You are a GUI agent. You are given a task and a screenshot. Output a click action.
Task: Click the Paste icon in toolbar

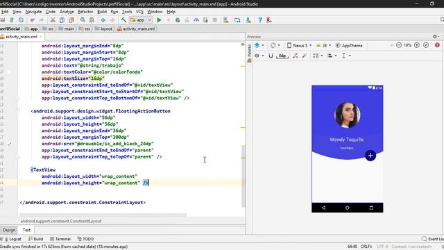click(x=71, y=20)
